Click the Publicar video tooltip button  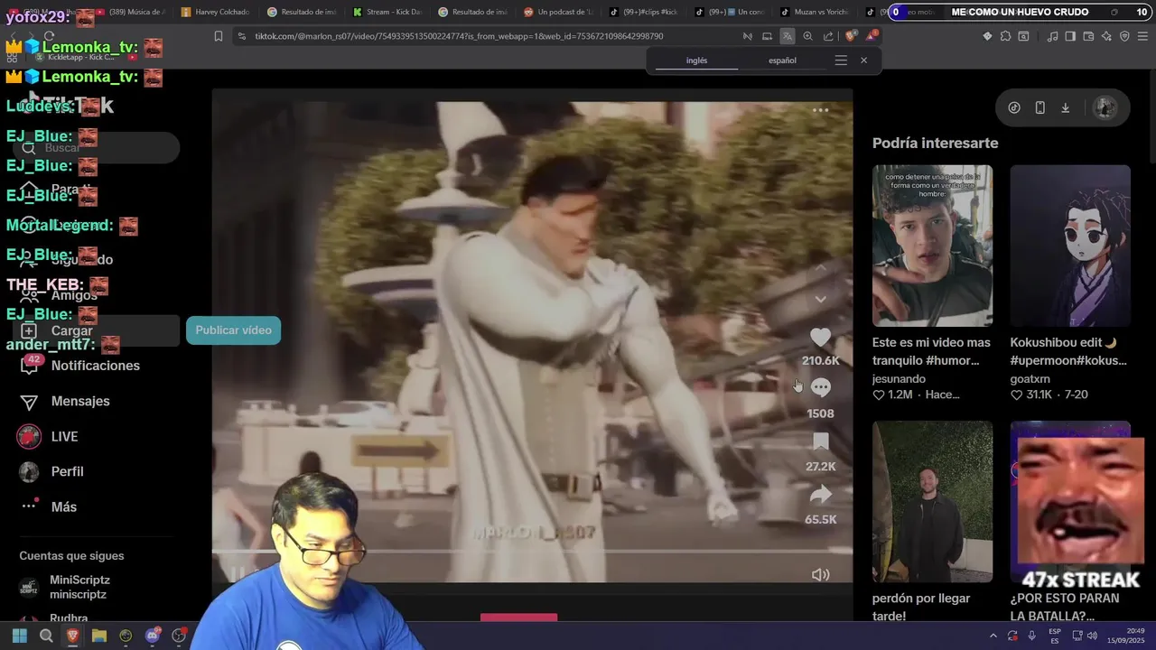tap(233, 330)
